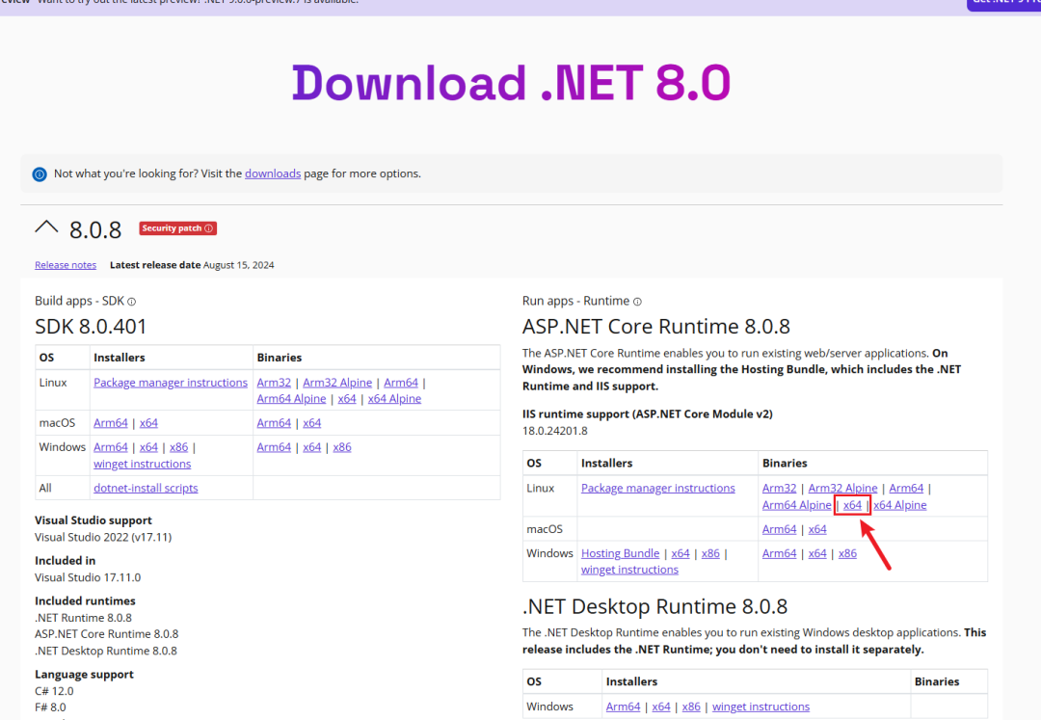Click the blue info icon in the notice banner
This screenshot has height=720, width=1041.
click(39, 174)
